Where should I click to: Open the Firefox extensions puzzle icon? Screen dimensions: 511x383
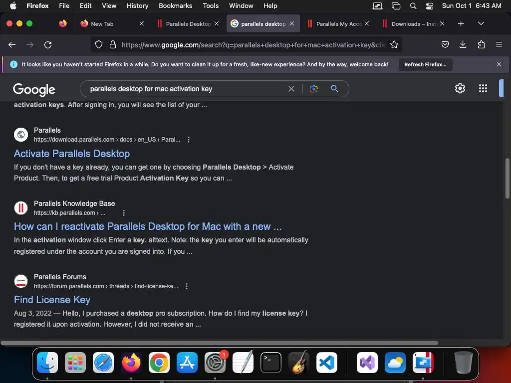point(481,44)
